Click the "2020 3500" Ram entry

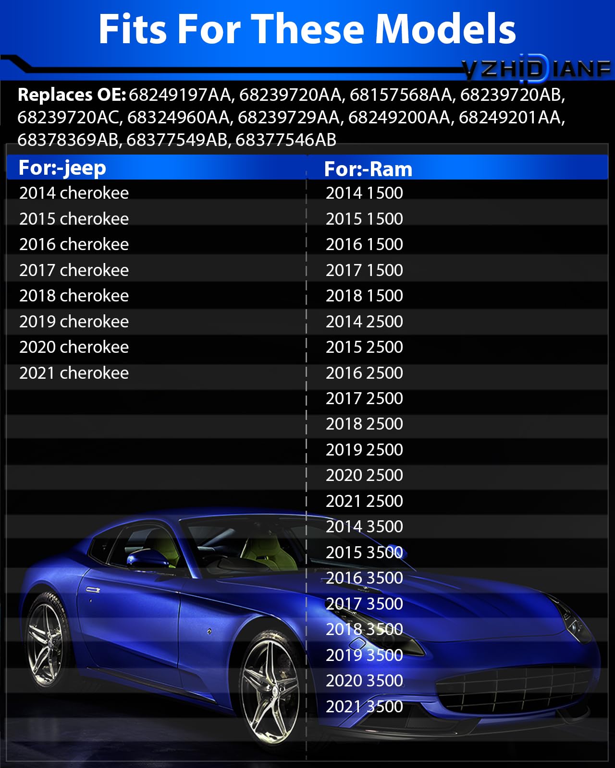click(364, 681)
